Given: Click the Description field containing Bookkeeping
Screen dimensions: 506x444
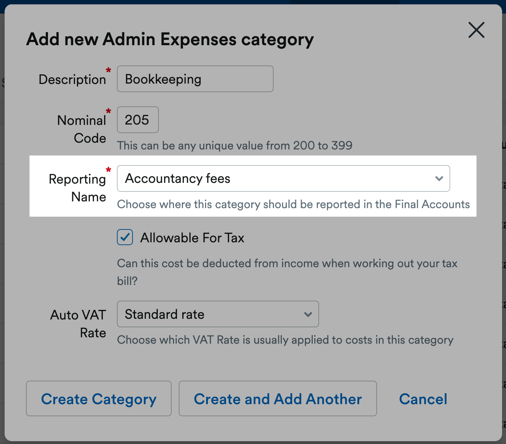Looking at the screenshot, I should [195, 79].
